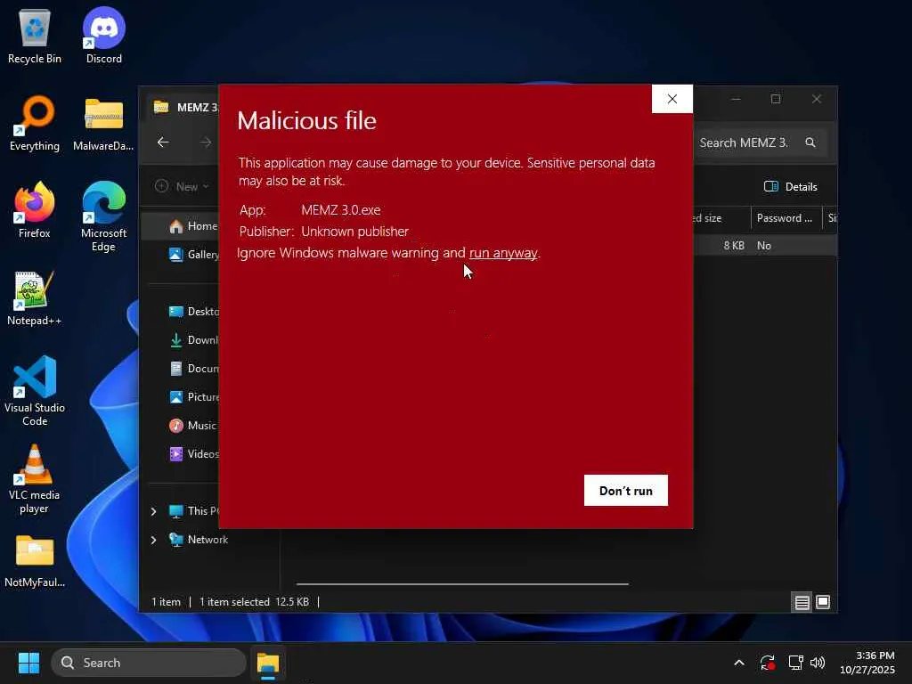Select Network in the navigation pane
Viewport: 912px width, 684px height.
[199, 540]
